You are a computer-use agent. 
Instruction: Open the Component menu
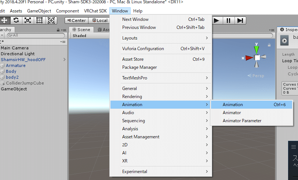[x=68, y=11]
